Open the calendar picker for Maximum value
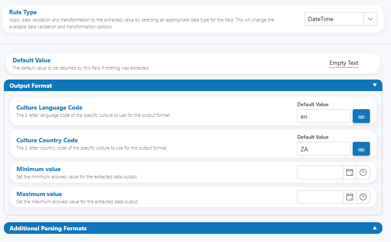Screen dimensions: 391x242 (350, 197)
